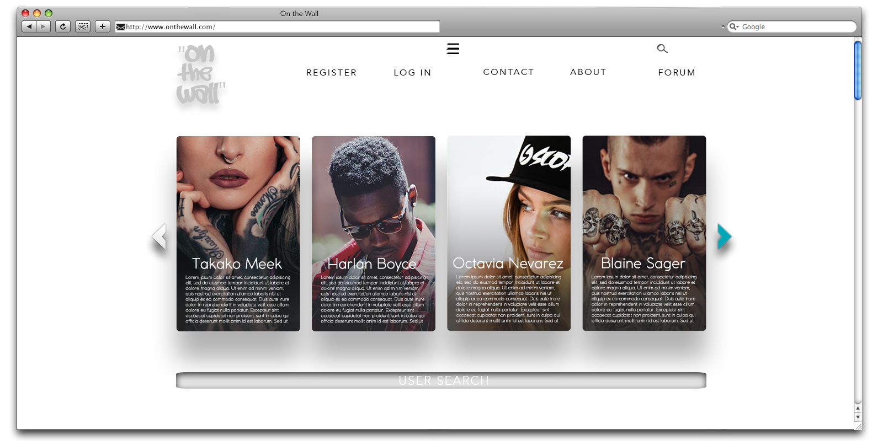883x441 pixels.
Task: Open the ABOUT link
Action: 588,72
